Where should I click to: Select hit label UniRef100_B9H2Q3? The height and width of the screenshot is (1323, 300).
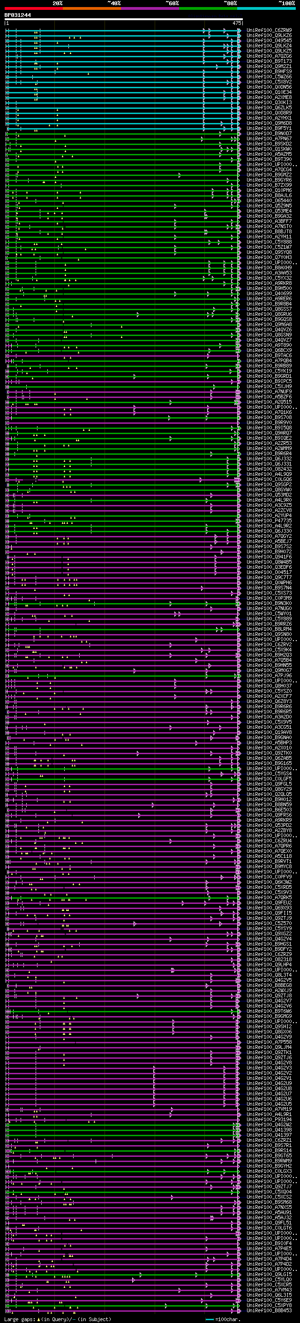point(269,655)
